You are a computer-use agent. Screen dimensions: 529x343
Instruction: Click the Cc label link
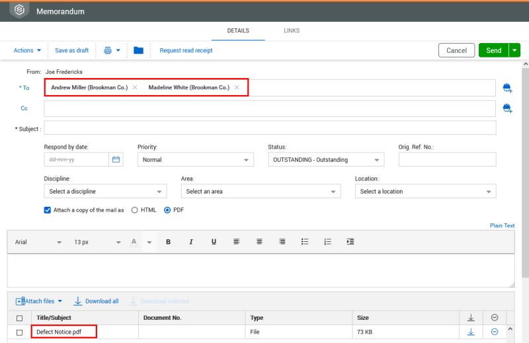click(24, 108)
